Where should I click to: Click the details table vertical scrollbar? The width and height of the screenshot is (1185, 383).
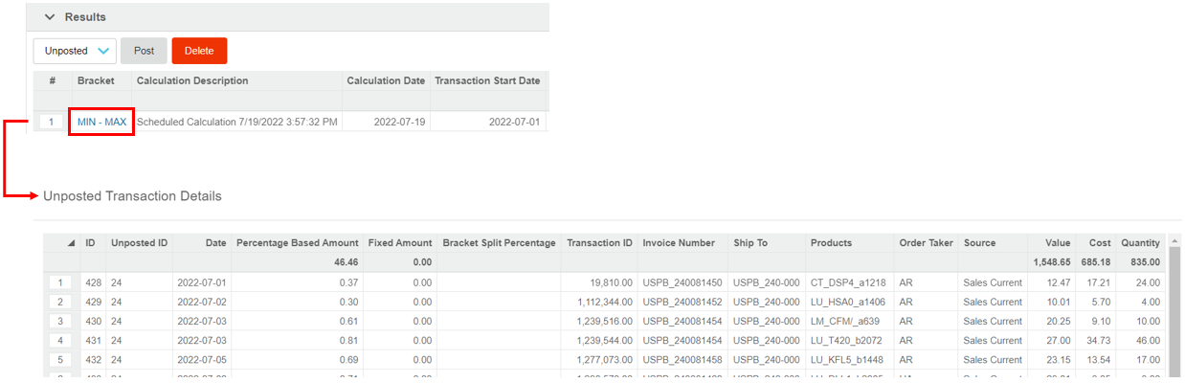1174,306
